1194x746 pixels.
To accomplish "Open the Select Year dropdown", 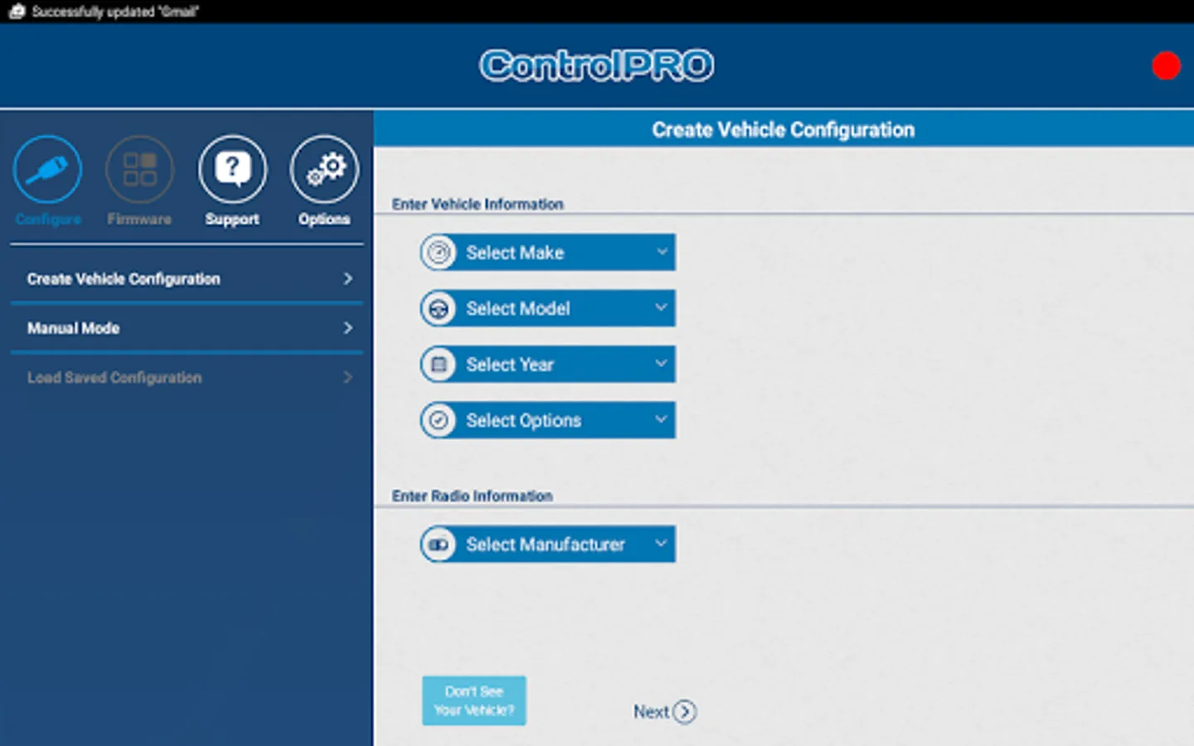I will (548, 364).
